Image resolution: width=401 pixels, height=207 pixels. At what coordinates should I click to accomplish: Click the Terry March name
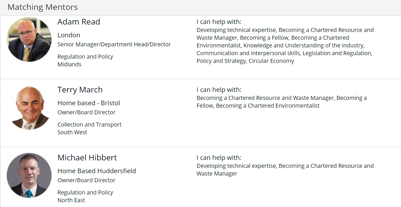[x=80, y=90]
